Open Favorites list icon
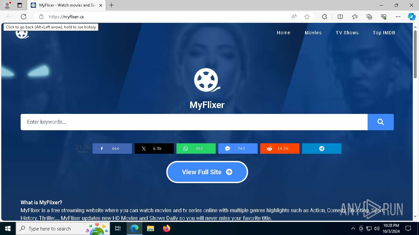The width and height of the screenshot is (419, 235). pos(355,17)
